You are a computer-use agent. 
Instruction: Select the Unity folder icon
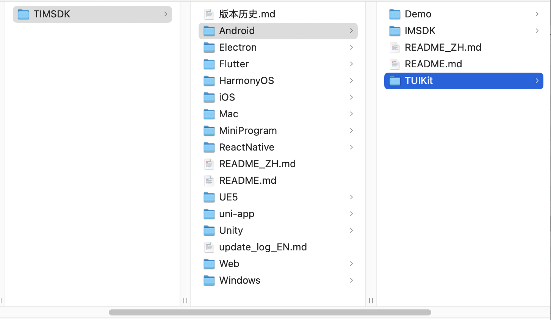[x=209, y=231]
